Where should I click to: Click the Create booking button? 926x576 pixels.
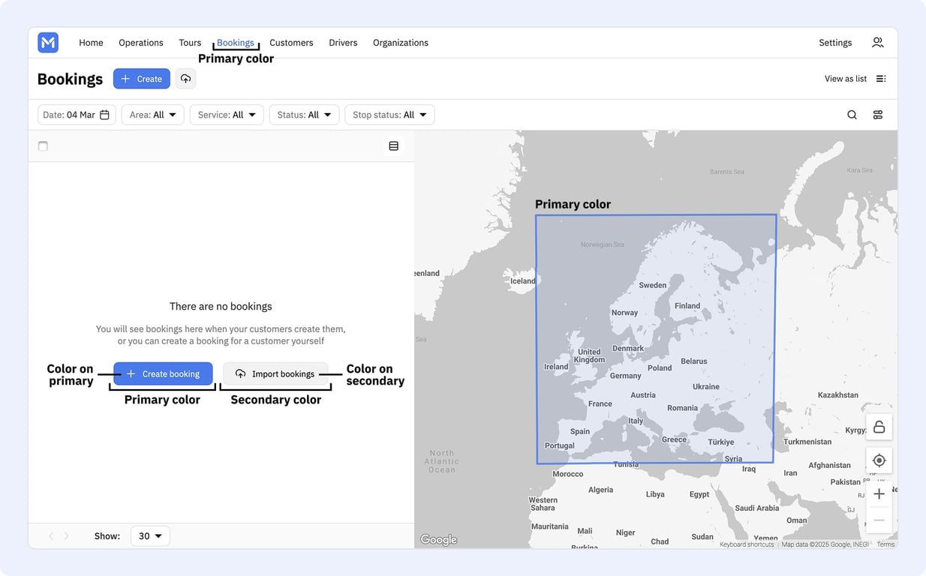[163, 373]
